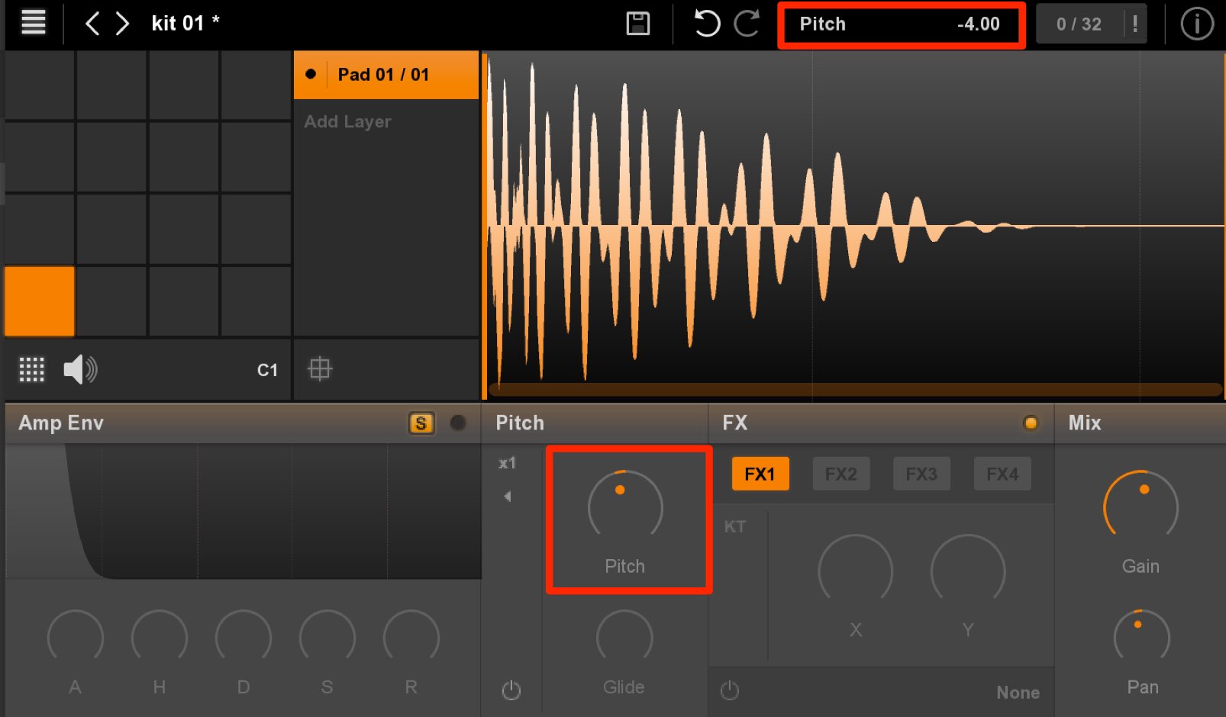
Task: Click the FX X knob
Action: point(855,570)
